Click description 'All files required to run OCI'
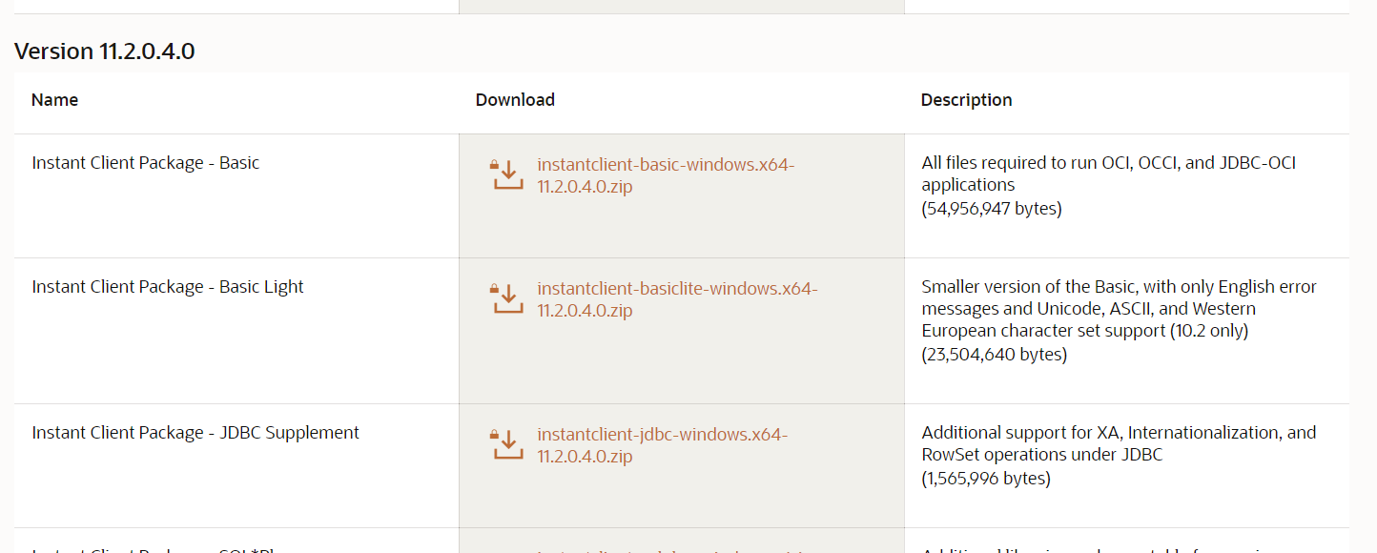Viewport: 1377px width, 553px height. pos(1109,174)
